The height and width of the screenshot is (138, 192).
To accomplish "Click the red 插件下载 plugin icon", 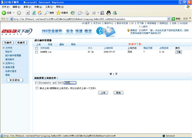I will [129, 44].
